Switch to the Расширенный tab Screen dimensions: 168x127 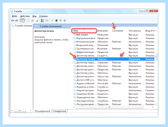pos(42,111)
